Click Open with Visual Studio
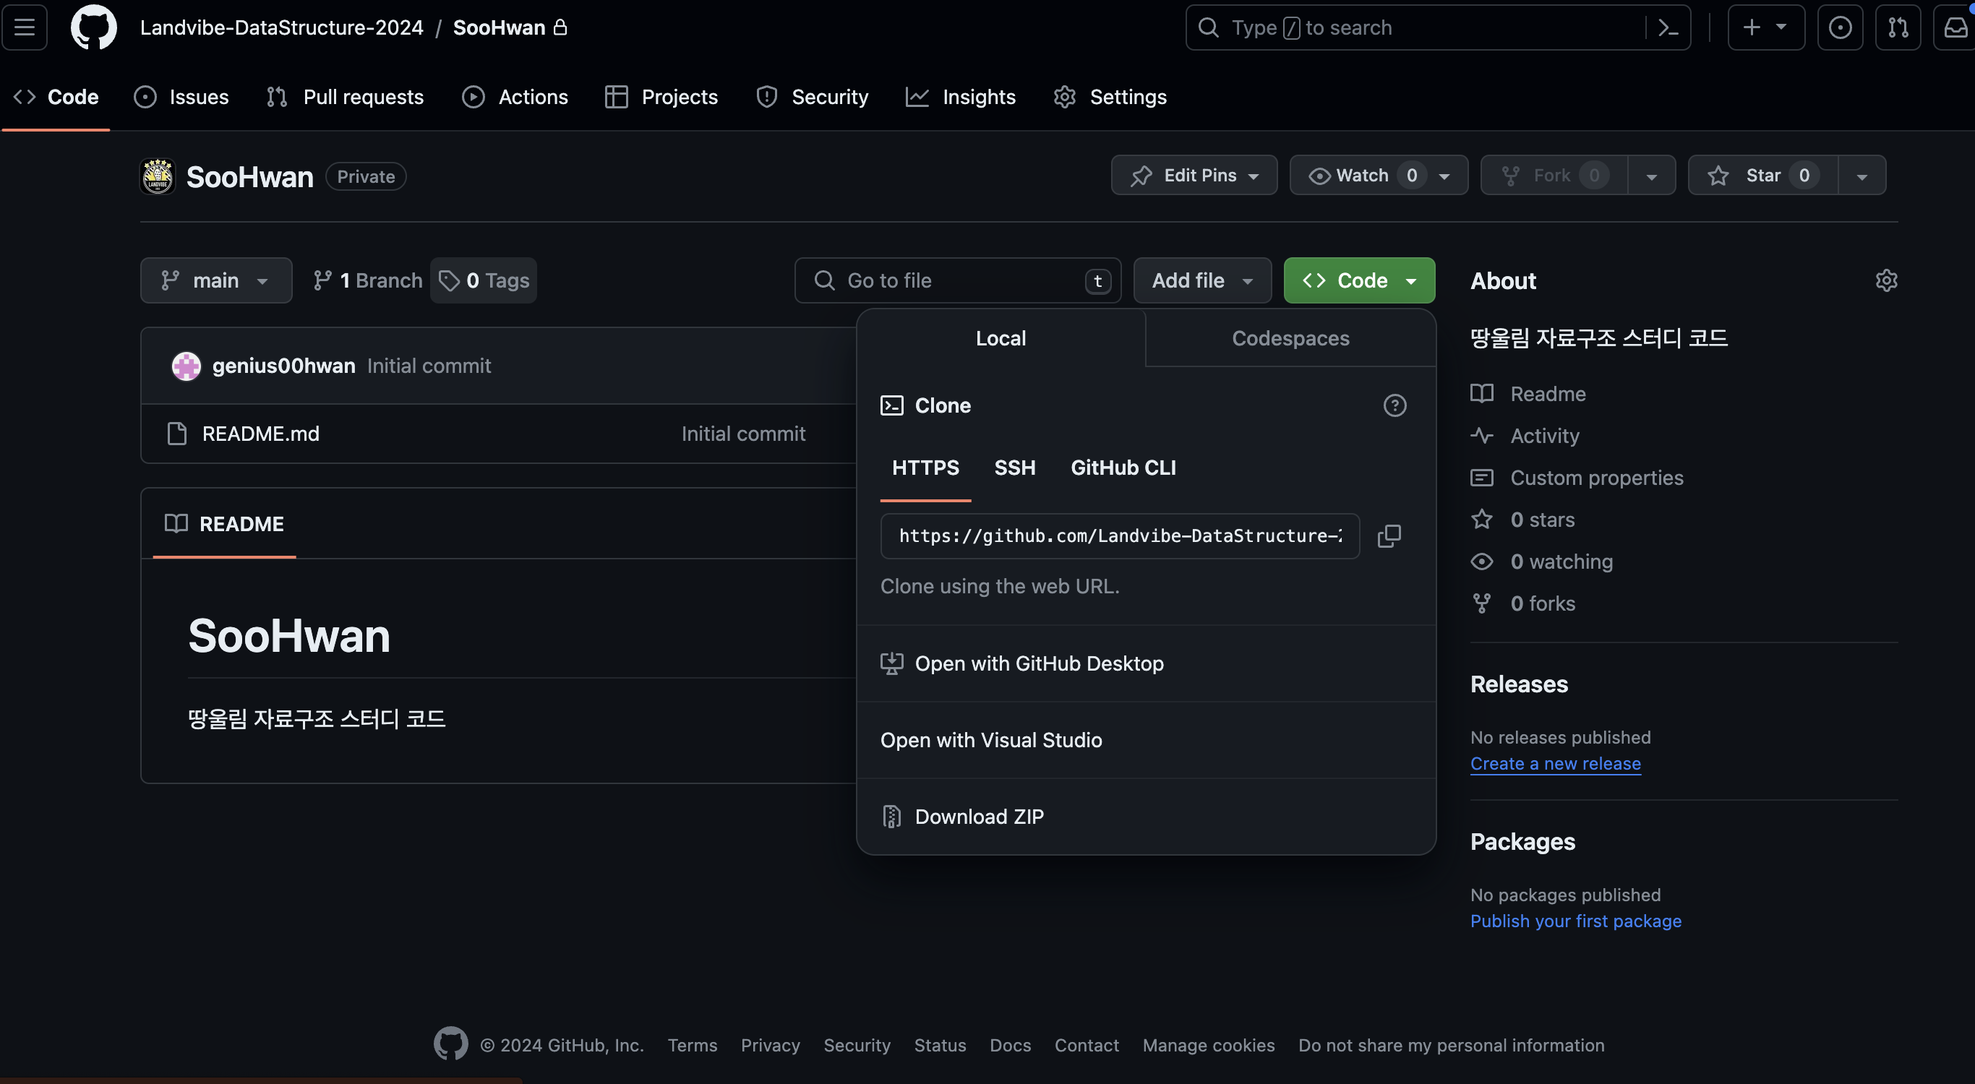The image size is (1975, 1084). [x=1145, y=740]
